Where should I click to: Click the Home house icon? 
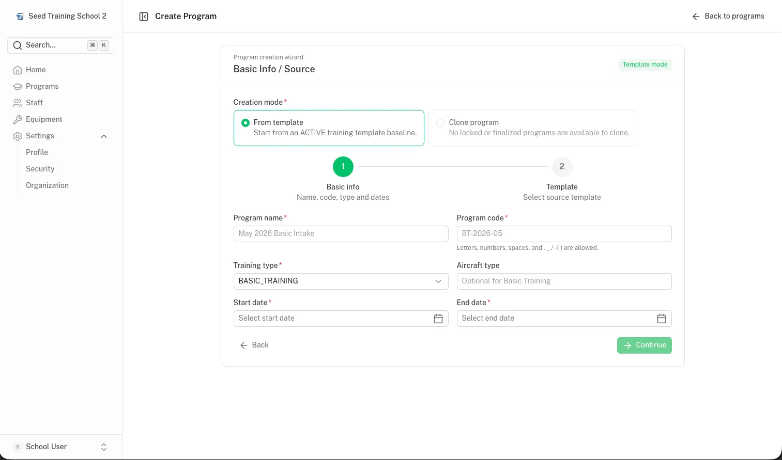[x=18, y=70]
